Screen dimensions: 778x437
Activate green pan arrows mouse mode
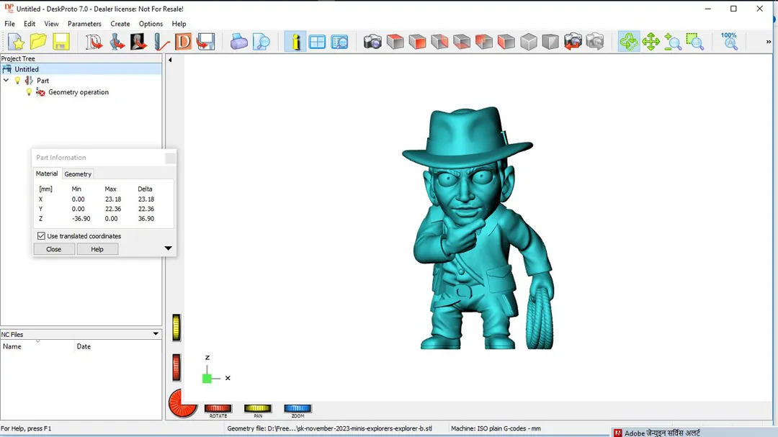pos(650,42)
